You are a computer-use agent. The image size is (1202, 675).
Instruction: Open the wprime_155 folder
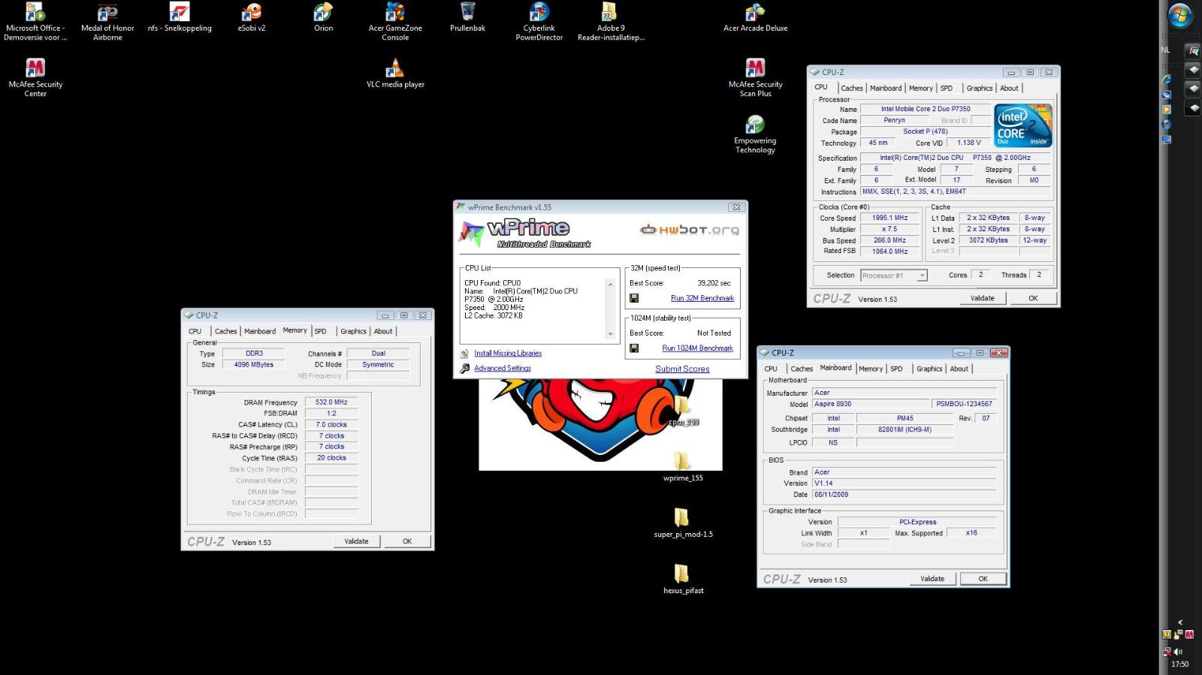click(682, 466)
